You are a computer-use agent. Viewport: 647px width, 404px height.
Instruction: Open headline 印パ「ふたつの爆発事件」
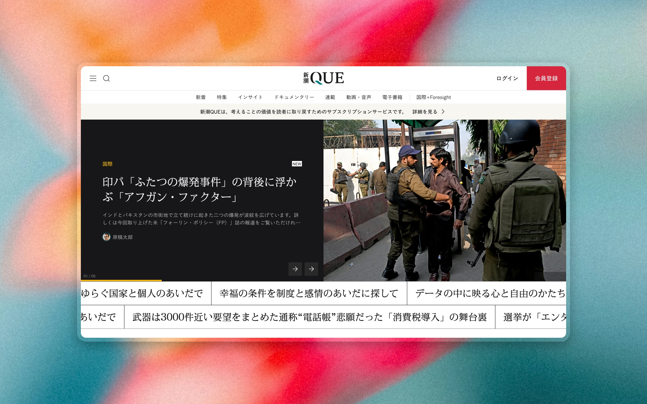point(199,189)
